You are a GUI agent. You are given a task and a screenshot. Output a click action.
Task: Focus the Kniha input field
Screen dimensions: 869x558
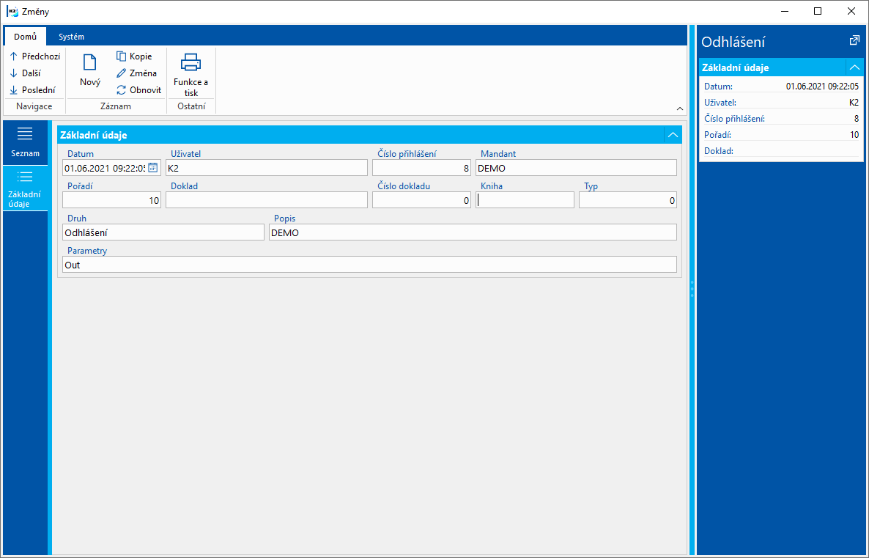(x=525, y=200)
